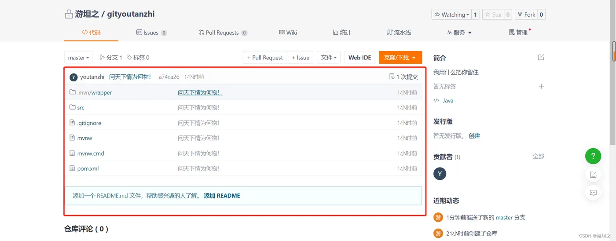Switch to the 代码 tab
616x241 pixels.
91,33
